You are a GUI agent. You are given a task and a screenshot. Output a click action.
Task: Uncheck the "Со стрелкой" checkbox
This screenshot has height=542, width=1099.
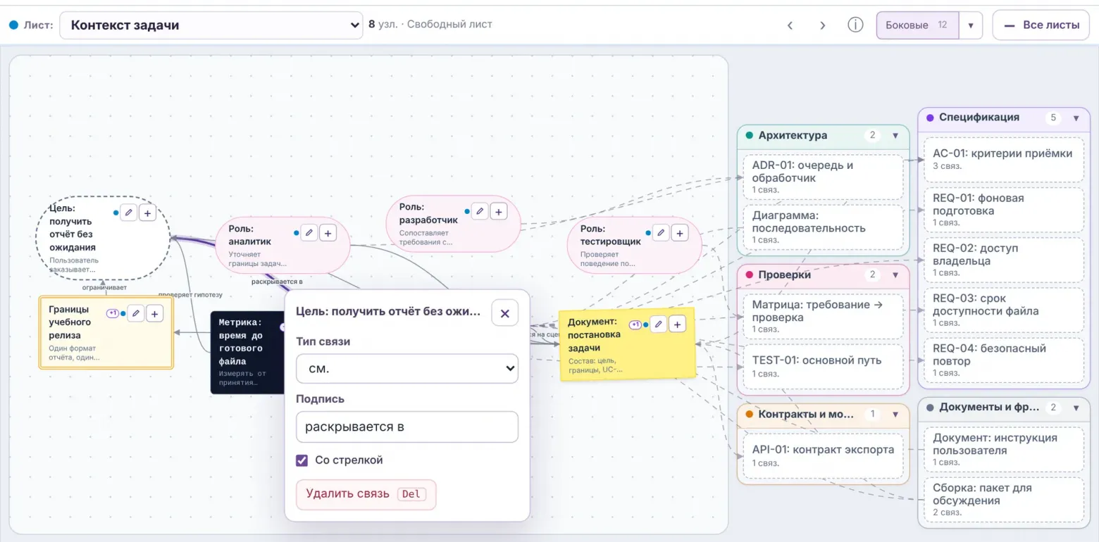302,460
